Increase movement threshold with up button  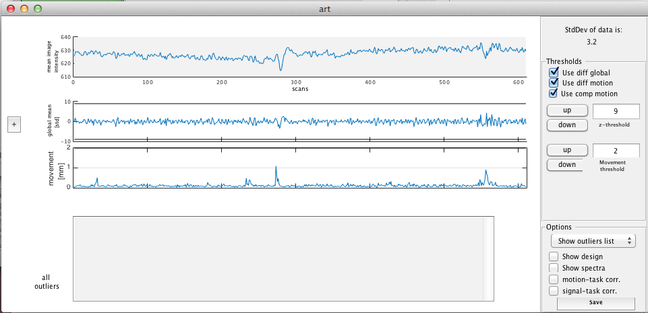(x=567, y=149)
